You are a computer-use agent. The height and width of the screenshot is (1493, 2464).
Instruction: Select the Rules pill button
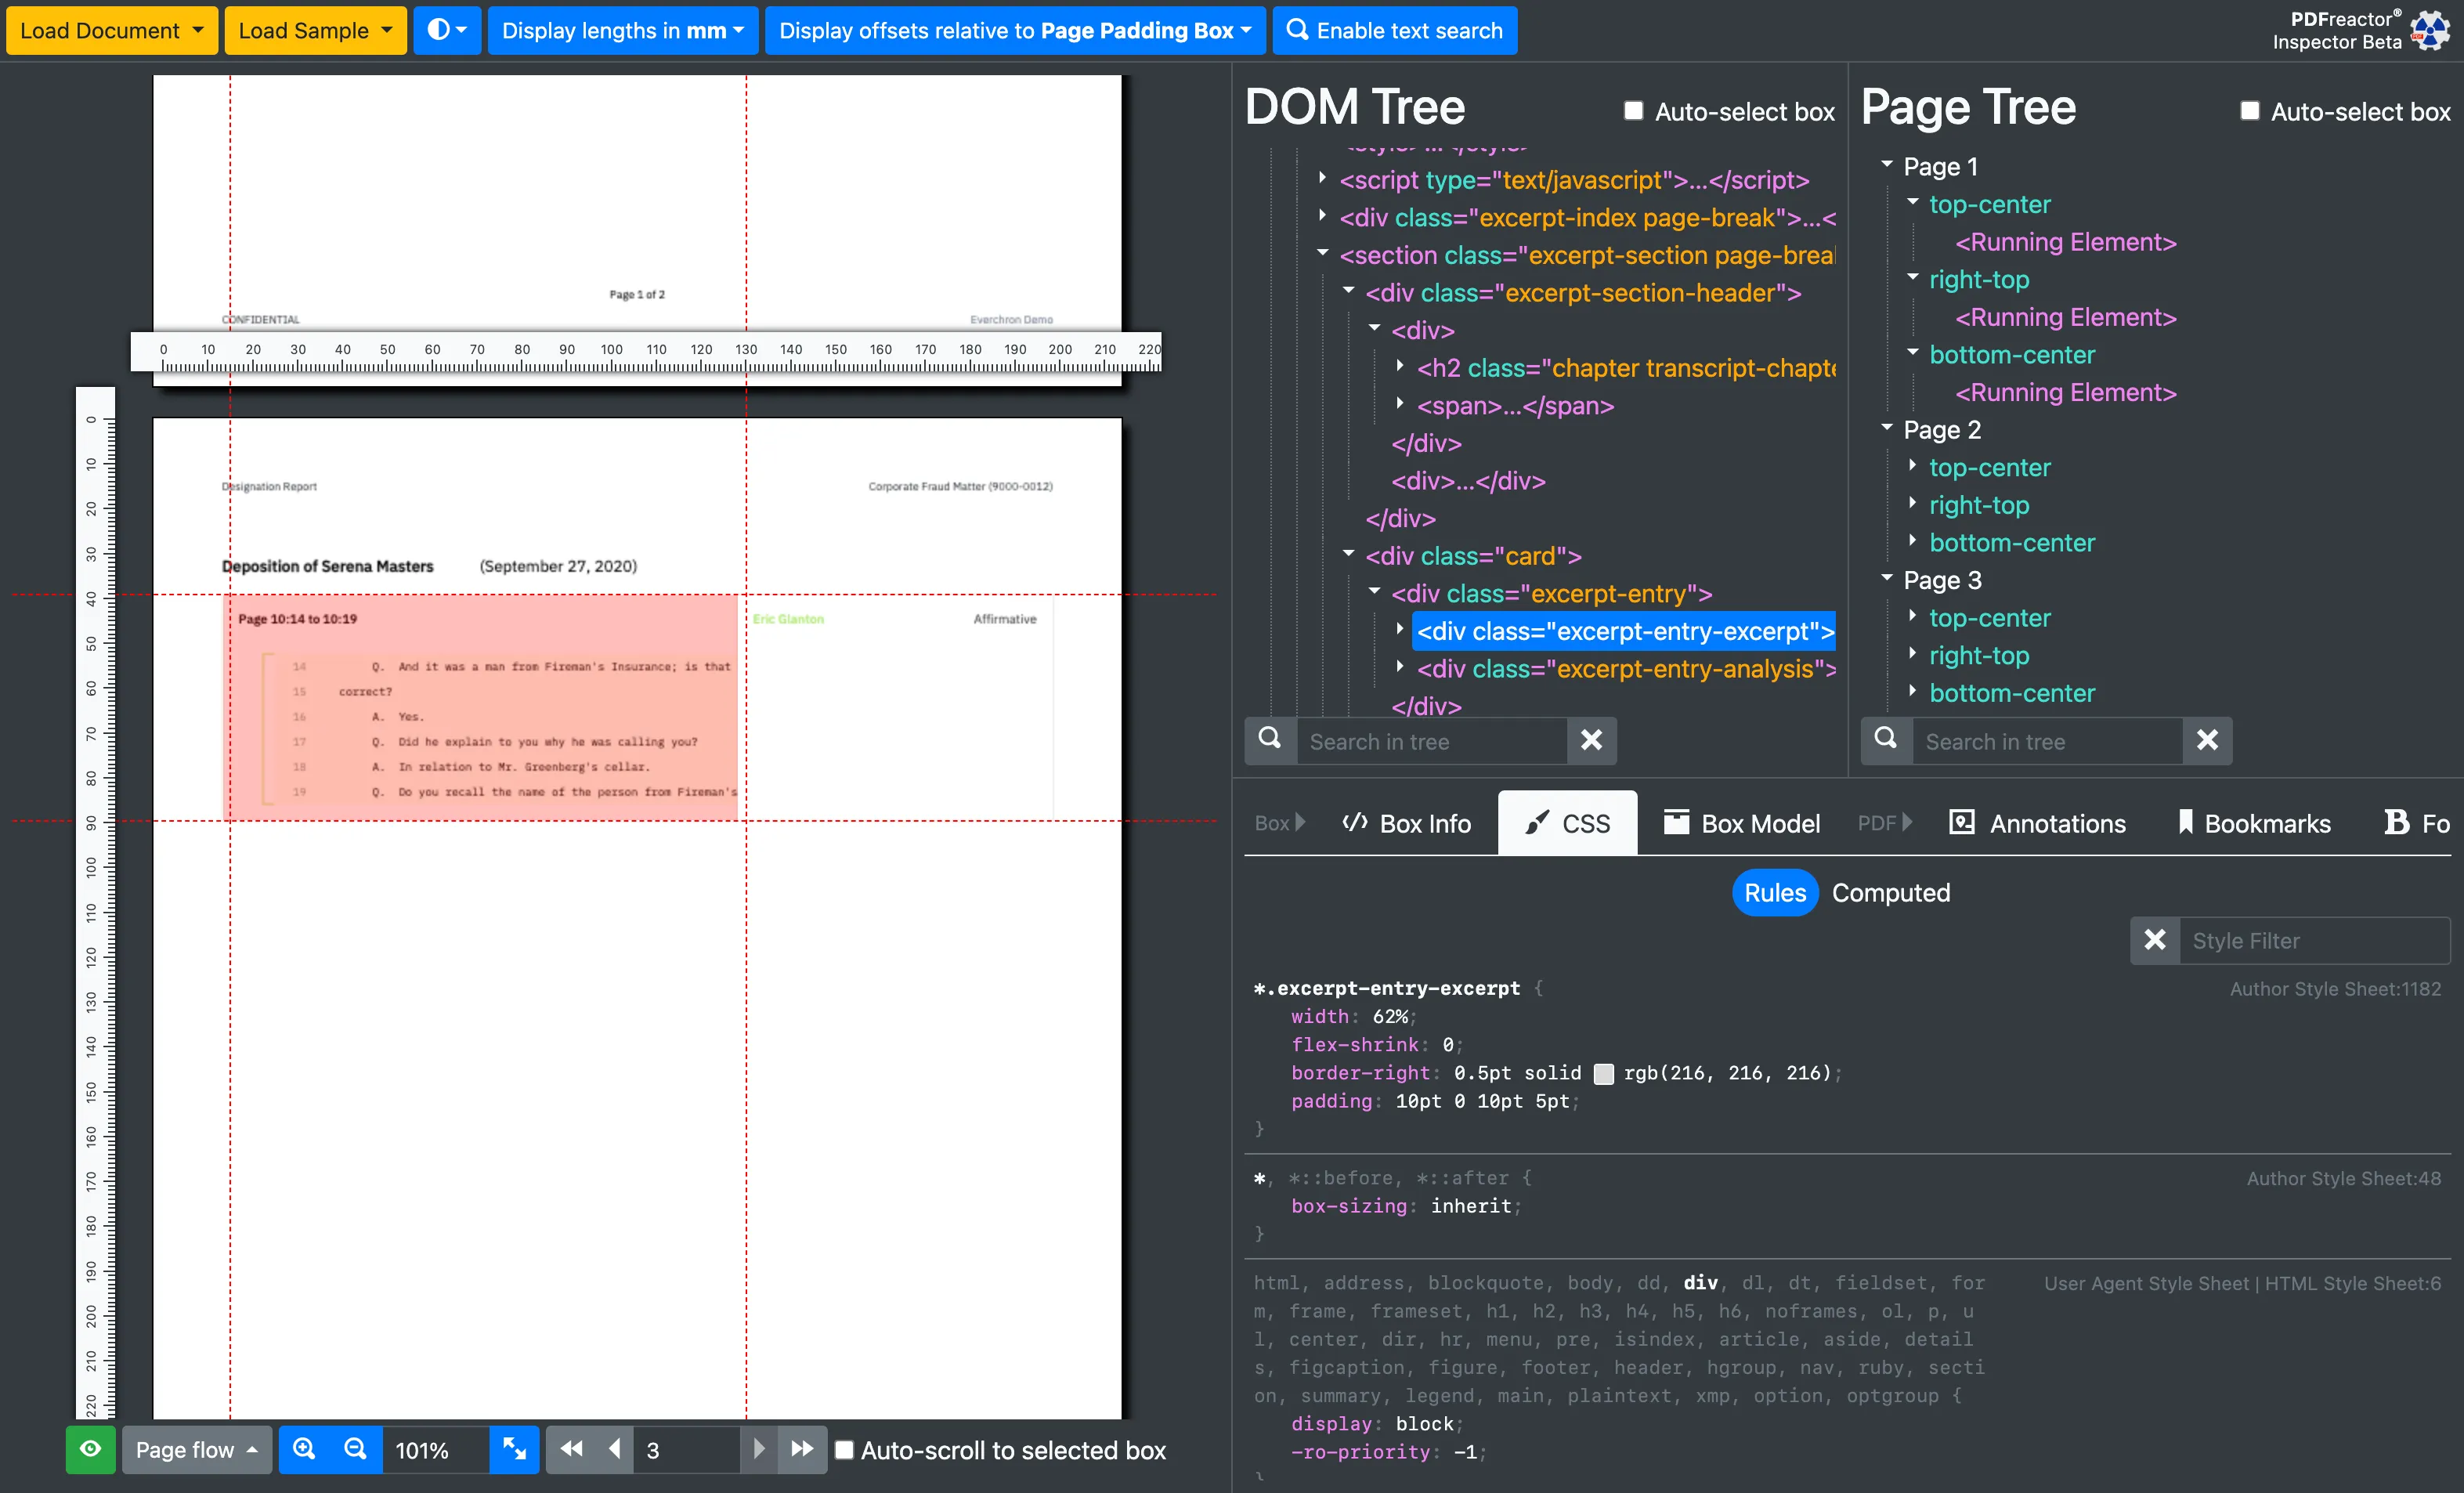[x=1775, y=892]
